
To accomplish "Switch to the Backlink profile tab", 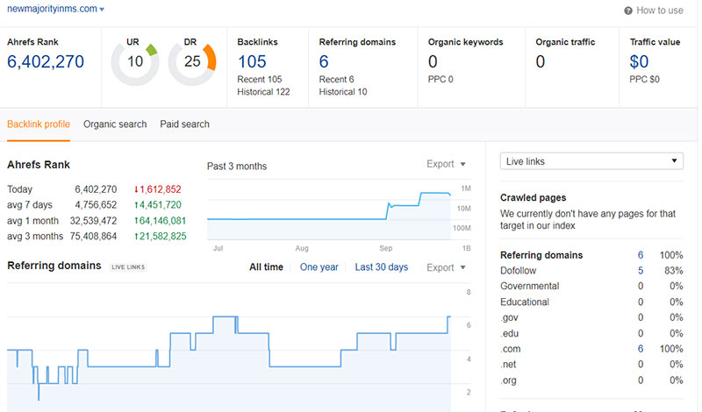I will (39, 124).
